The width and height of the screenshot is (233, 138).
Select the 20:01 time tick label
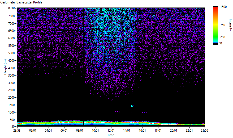pos(174,131)
